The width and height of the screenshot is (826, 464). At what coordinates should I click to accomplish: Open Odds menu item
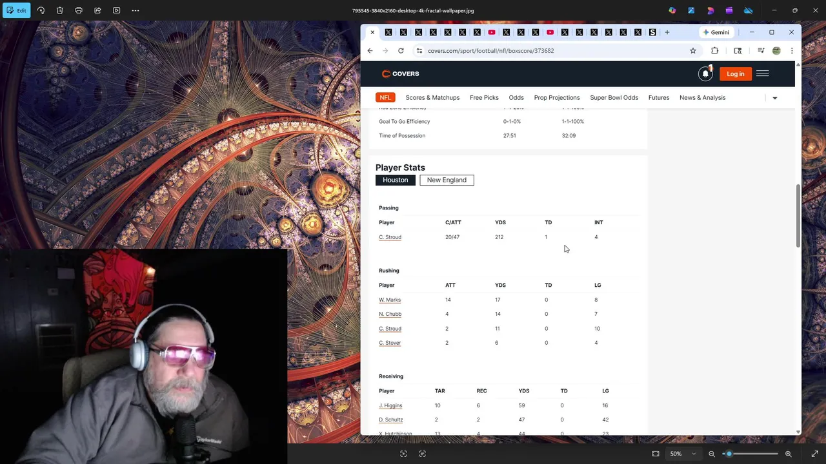[516, 97]
